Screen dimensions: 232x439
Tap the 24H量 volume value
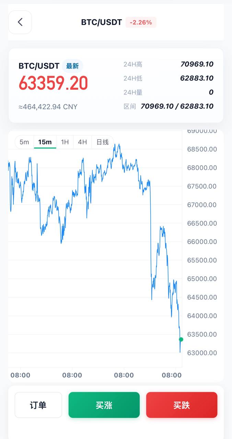pyautogui.click(x=211, y=92)
